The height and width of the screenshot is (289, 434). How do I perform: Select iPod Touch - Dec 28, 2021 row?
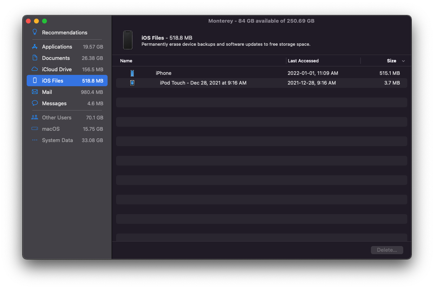(261, 83)
